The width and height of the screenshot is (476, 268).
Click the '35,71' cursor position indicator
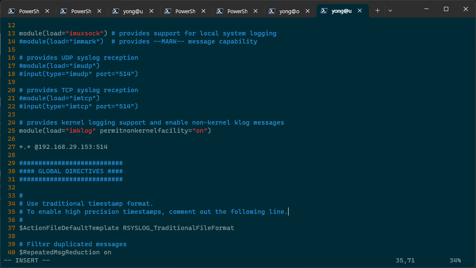[x=405, y=260]
